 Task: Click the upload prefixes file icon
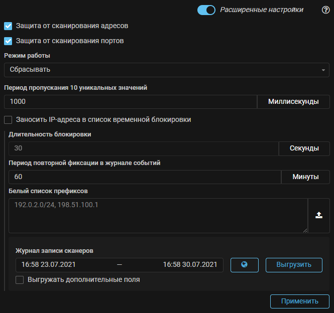coord(318,215)
